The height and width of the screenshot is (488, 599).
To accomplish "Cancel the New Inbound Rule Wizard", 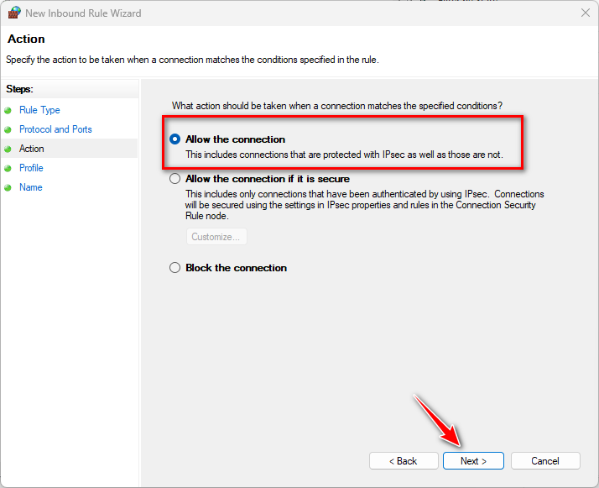I will [545, 461].
